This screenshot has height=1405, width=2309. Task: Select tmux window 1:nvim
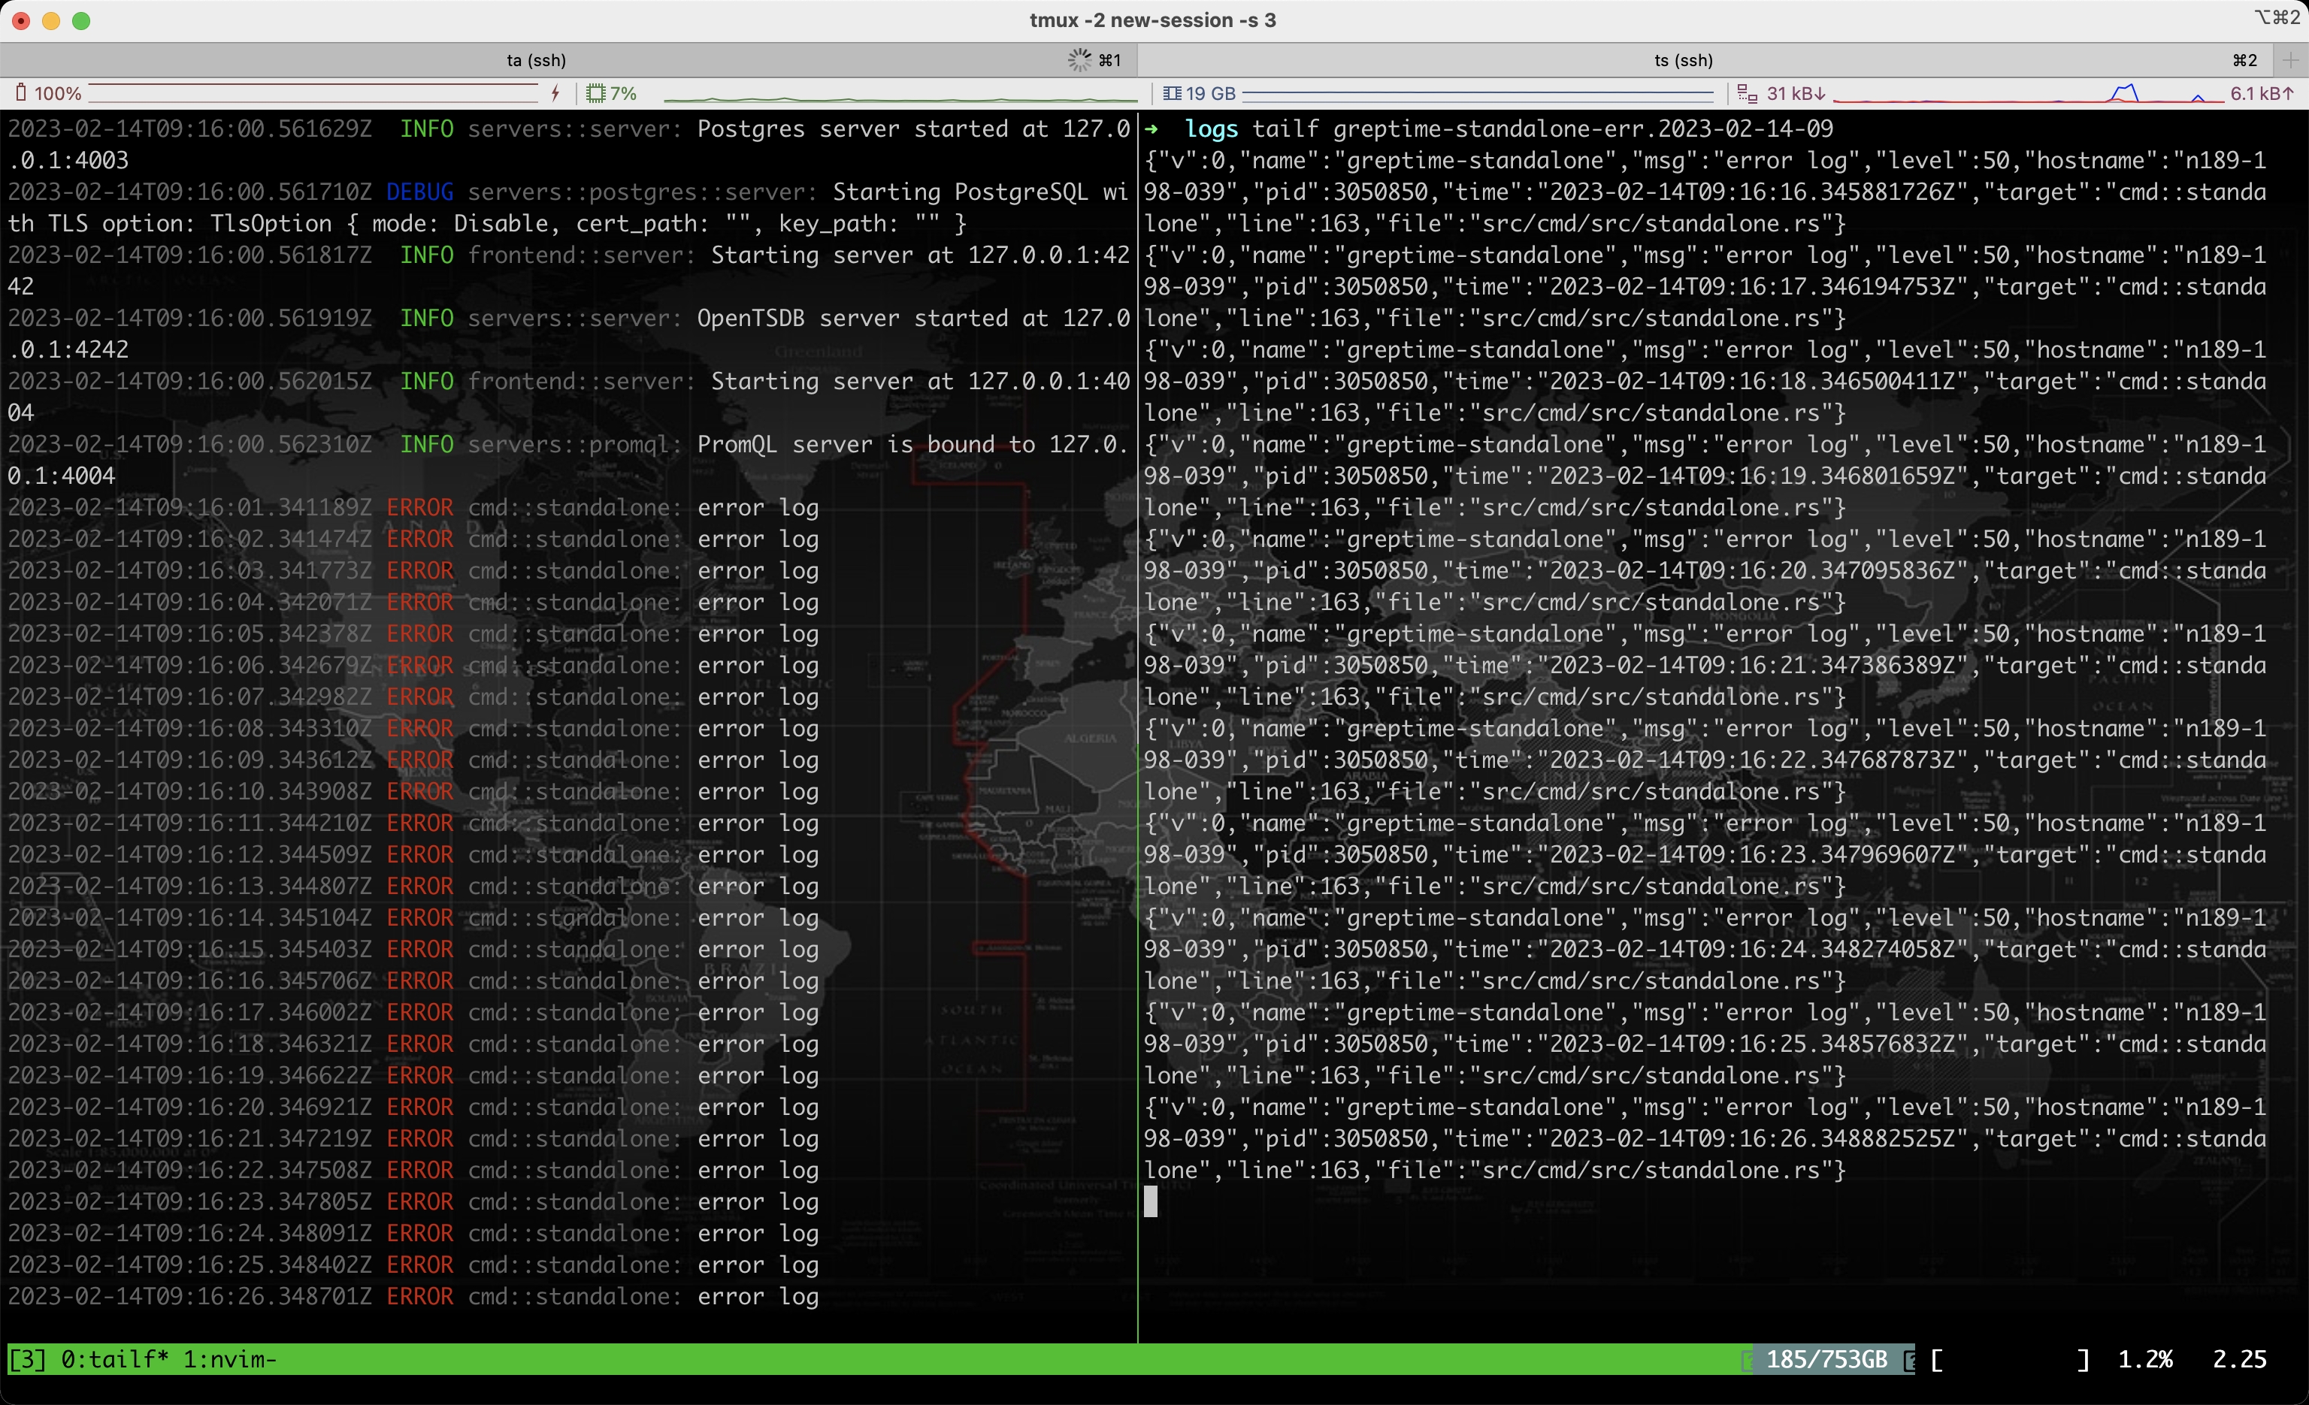229,1359
